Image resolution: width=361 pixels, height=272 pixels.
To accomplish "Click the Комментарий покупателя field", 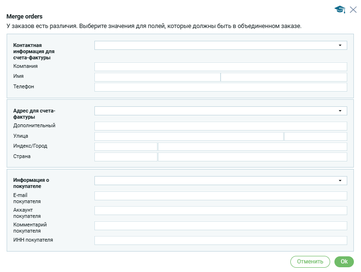I will [x=221, y=225].
